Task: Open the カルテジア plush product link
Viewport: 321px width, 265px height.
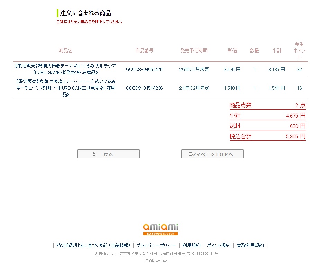Action: pyautogui.click(x=65, y=69)
